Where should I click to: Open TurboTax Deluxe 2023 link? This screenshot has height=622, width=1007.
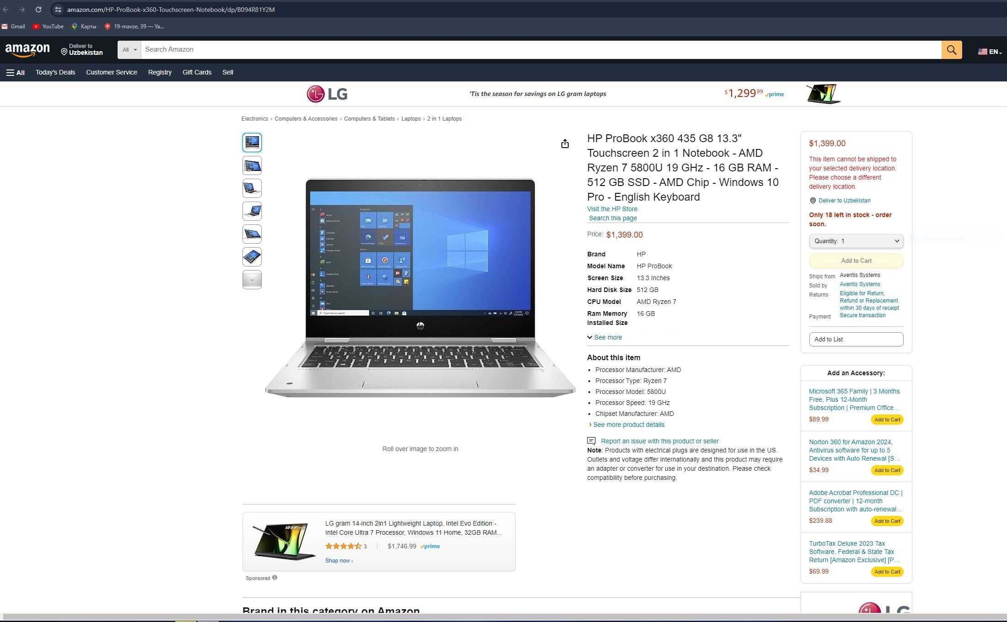coord(854,552)
